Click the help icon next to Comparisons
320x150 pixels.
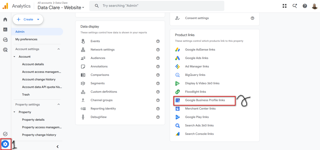[158, 75]
